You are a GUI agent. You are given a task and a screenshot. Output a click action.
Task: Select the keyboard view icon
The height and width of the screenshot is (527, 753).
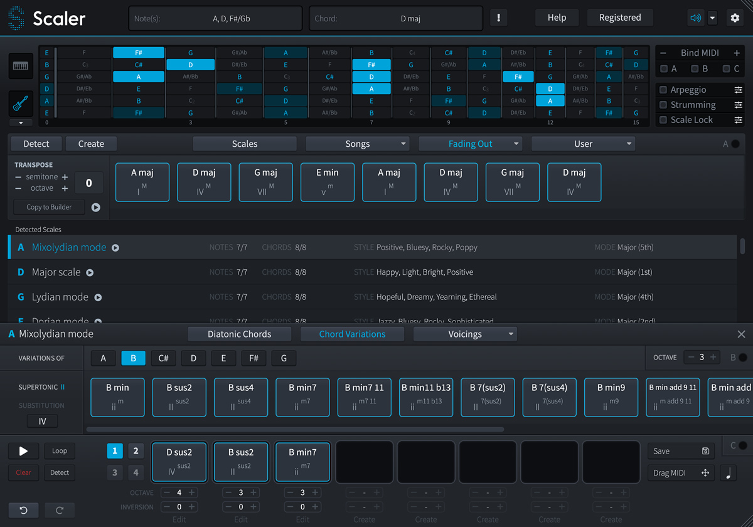21,66
